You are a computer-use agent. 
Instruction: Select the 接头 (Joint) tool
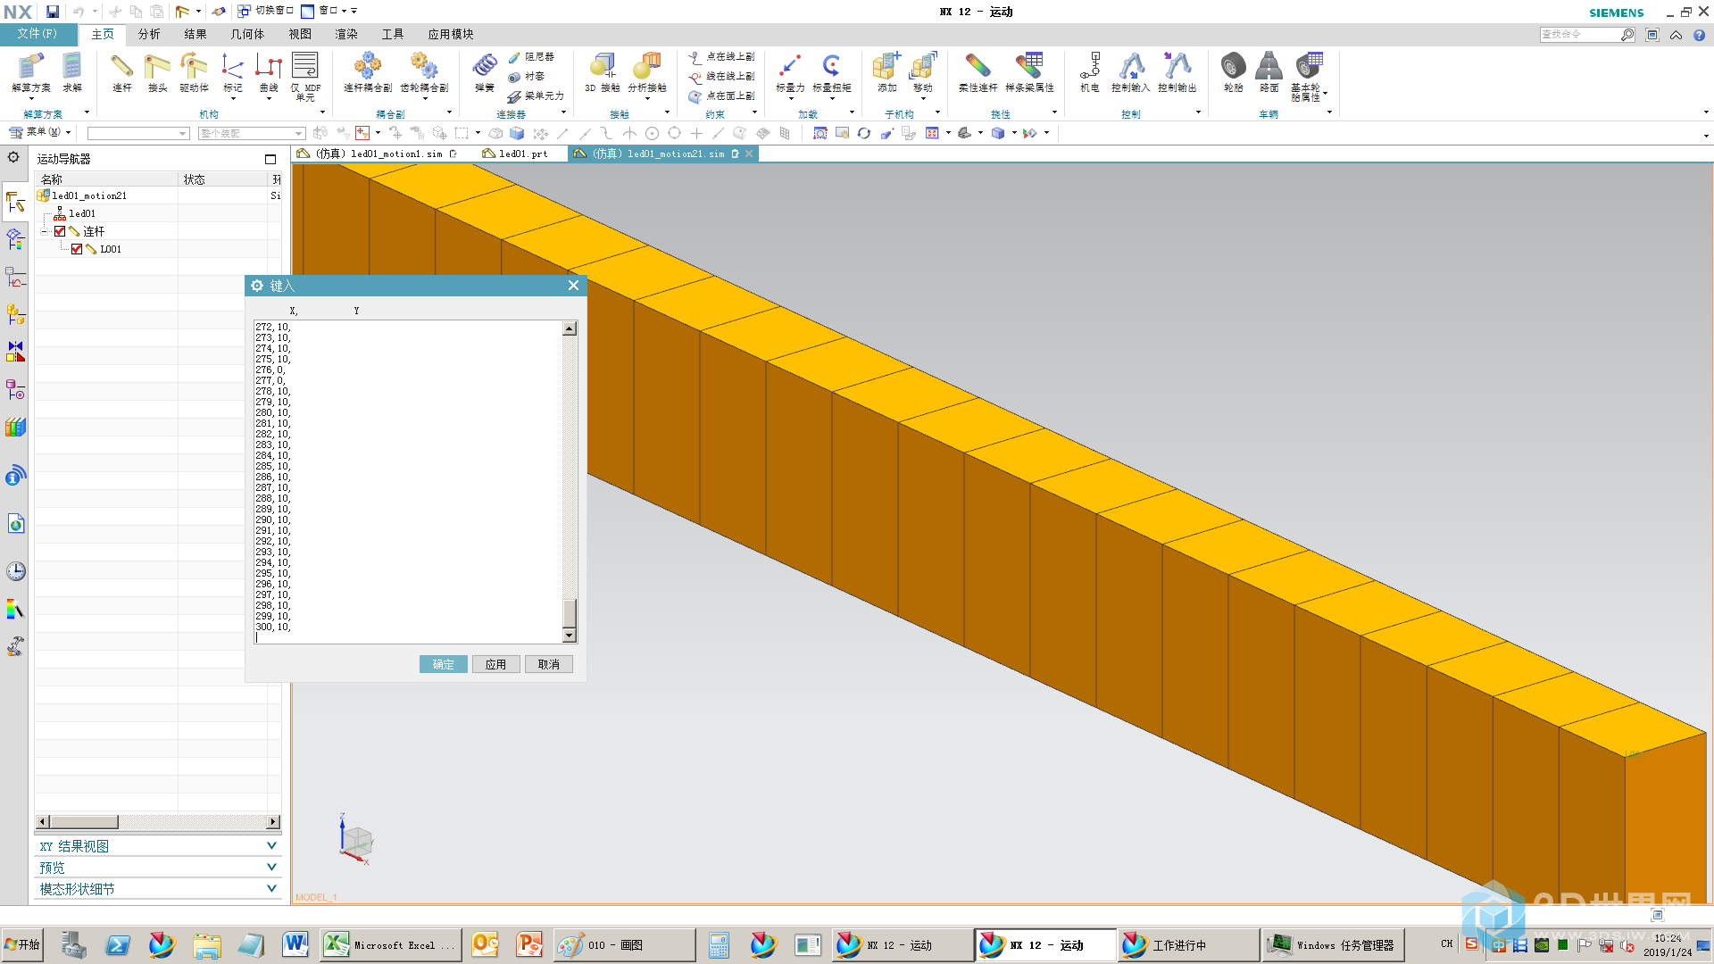click(x=158, y=71)
